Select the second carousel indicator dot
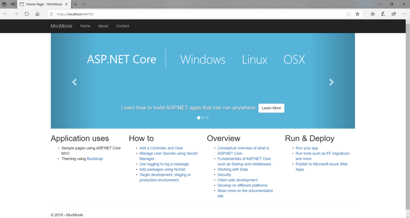The height and width of the screenshot is (218, 410). point(203,118)
